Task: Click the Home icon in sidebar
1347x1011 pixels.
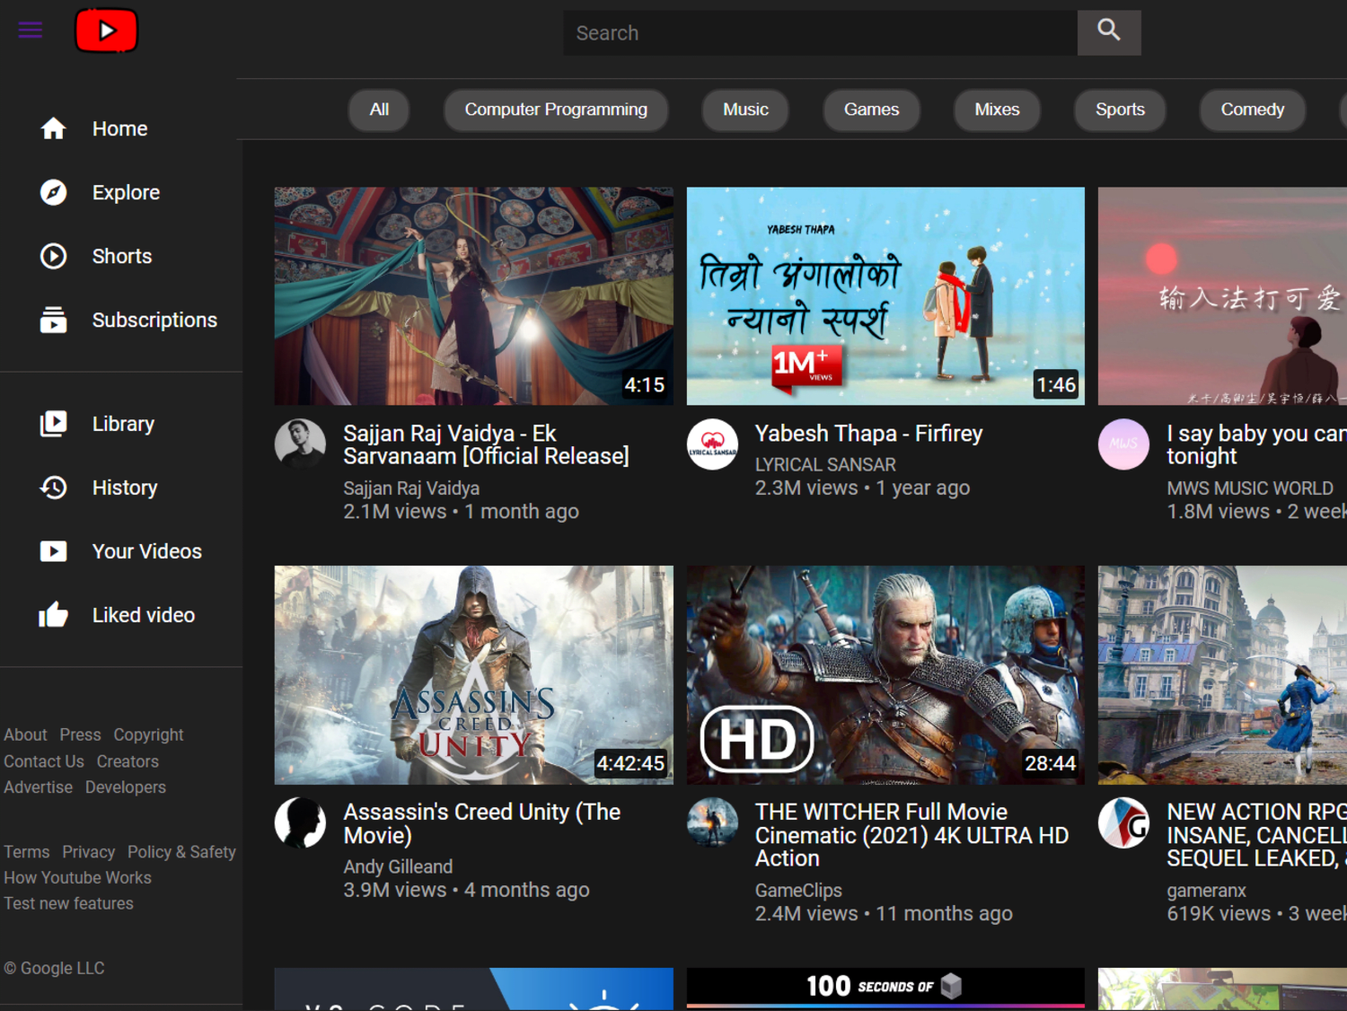Action: (x=53, y=128)
